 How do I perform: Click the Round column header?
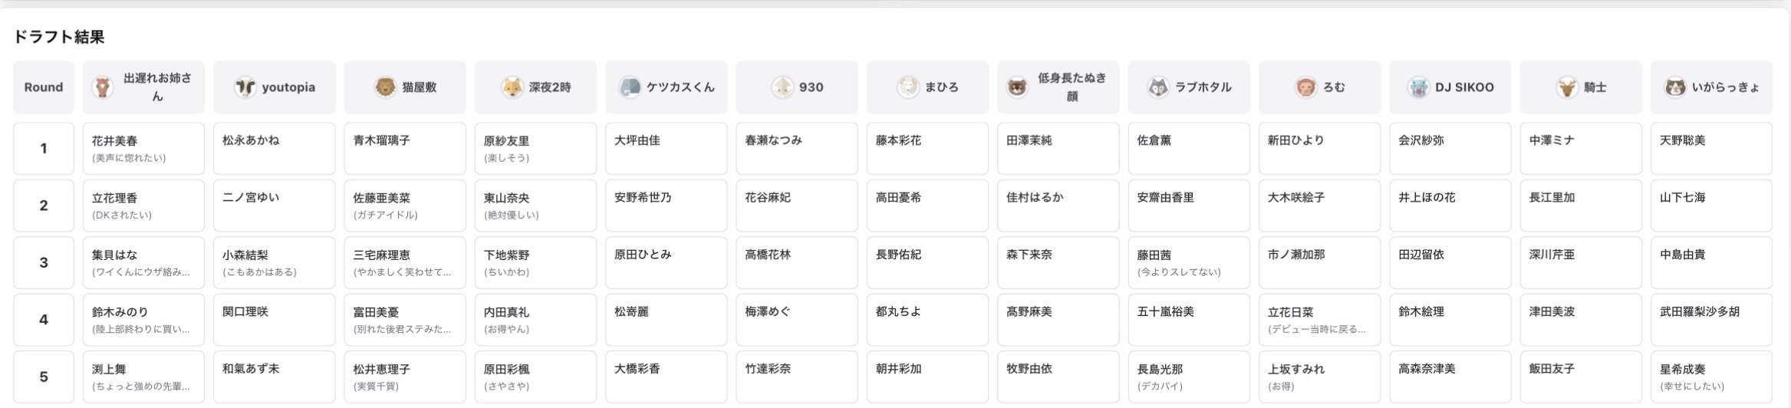(44, 87)
